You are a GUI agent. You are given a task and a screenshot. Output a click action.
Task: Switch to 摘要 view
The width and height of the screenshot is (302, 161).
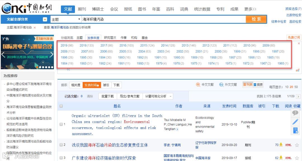pyautogui.click(x=258, y=85)
